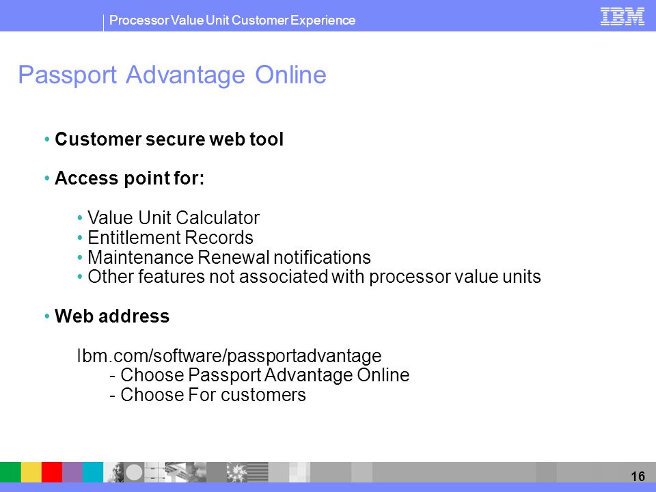Select the 'Value Unit Calculator' sub-bullet
This screenshot has width=656, height=492.
coord(173,217)
